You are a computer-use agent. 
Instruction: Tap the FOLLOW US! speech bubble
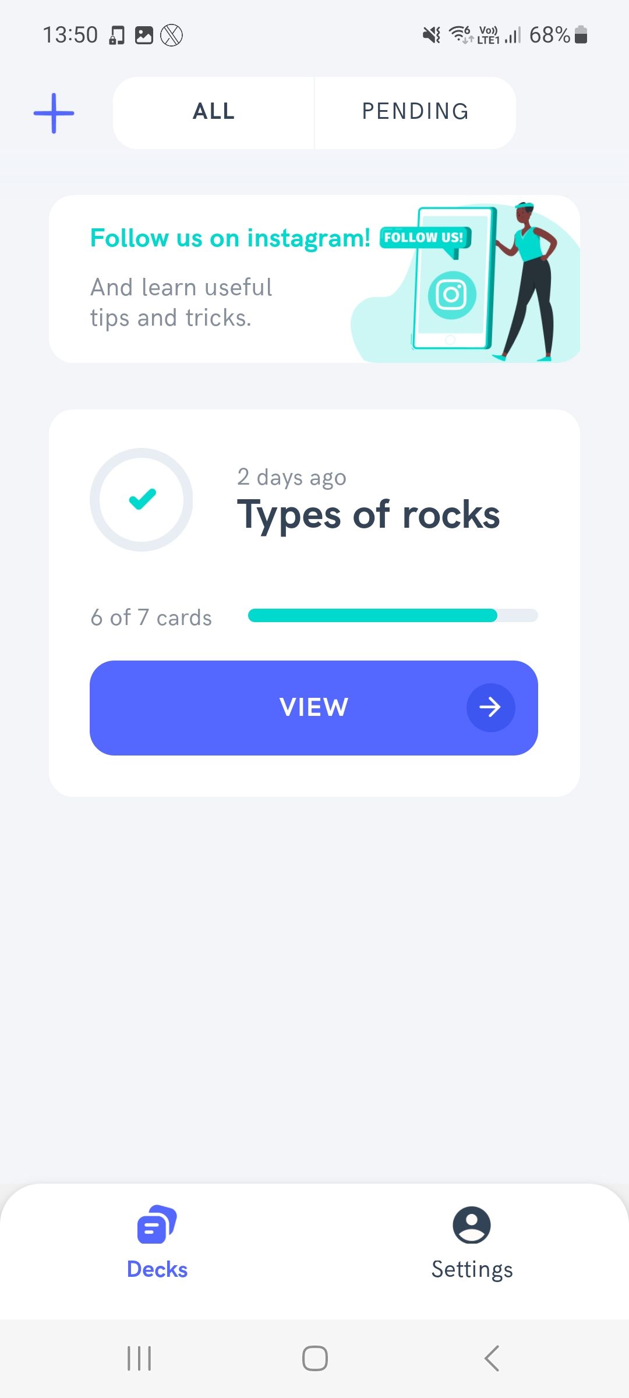425,238
